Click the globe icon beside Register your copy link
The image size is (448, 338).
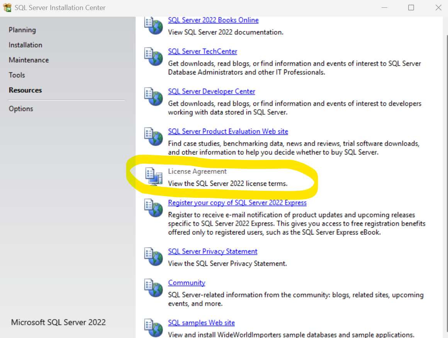[x=154, y=208]
